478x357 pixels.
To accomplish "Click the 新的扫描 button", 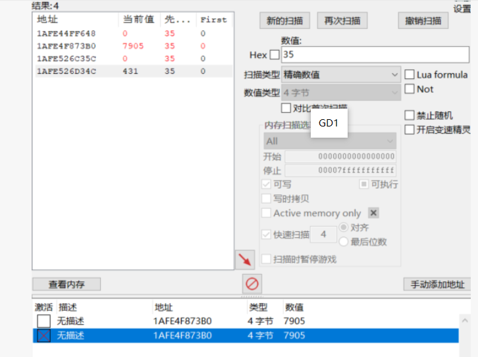I will (x=284, y=20).
